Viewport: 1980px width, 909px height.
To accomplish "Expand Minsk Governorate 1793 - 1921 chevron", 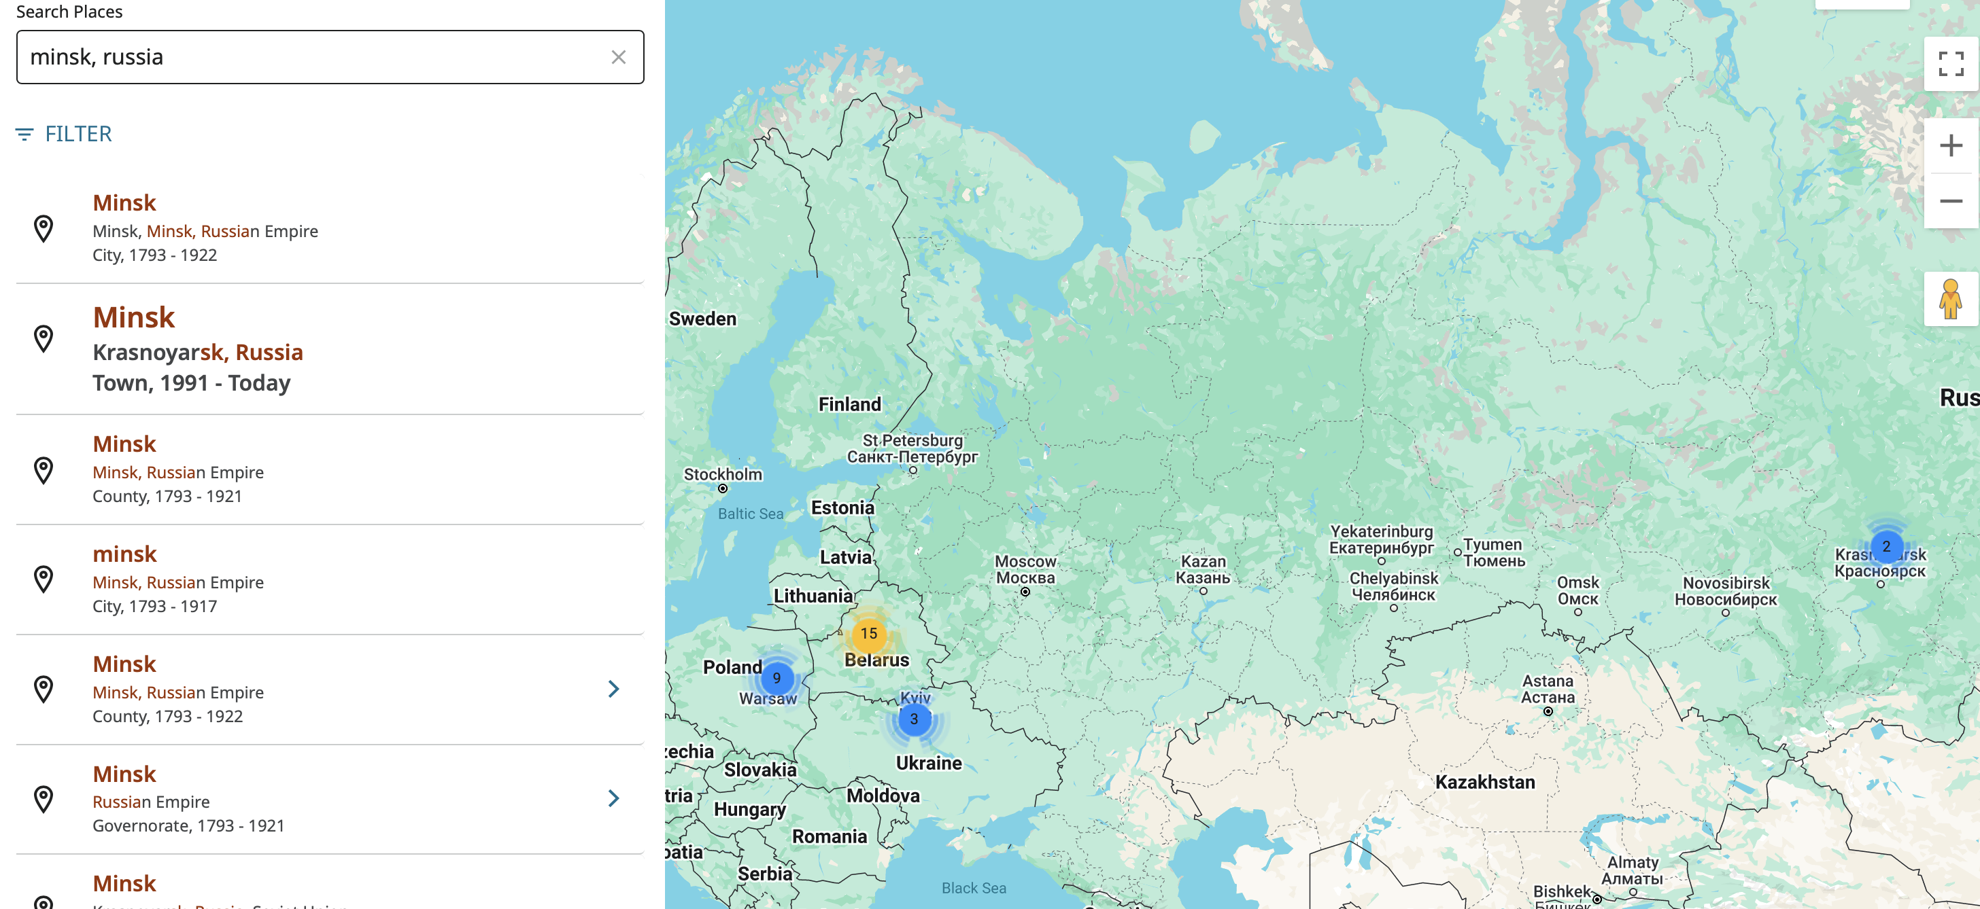I will [613, 798].
